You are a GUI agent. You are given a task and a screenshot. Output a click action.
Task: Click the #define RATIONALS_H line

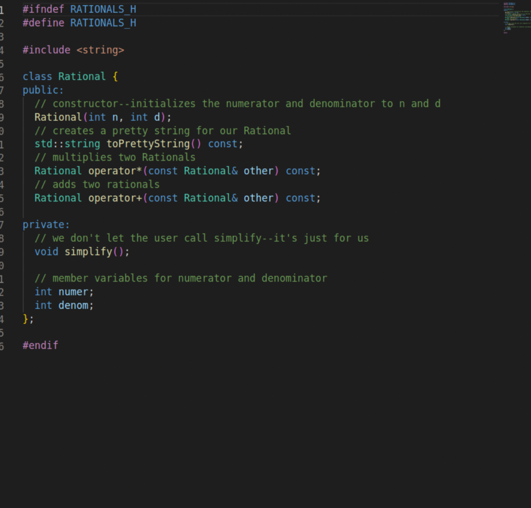click(x=79, y=23)
